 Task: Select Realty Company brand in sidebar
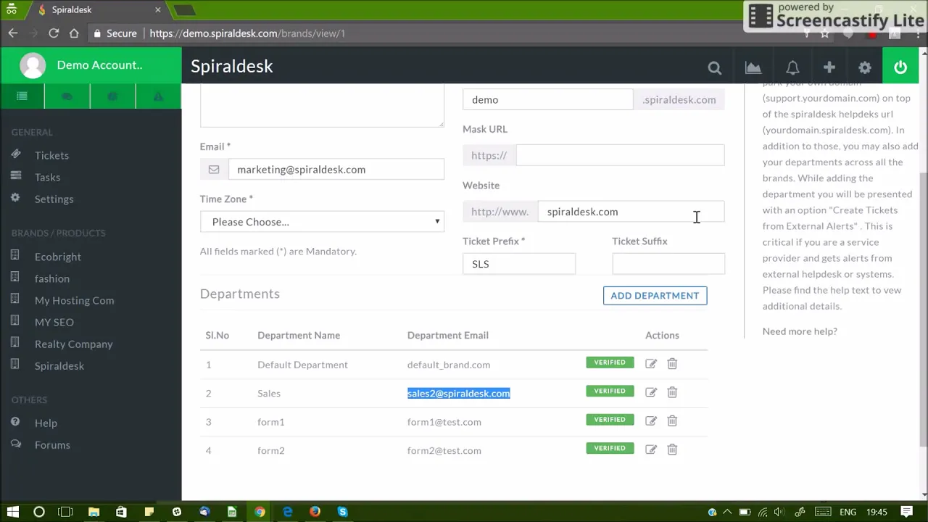click(x=73, y=344)
